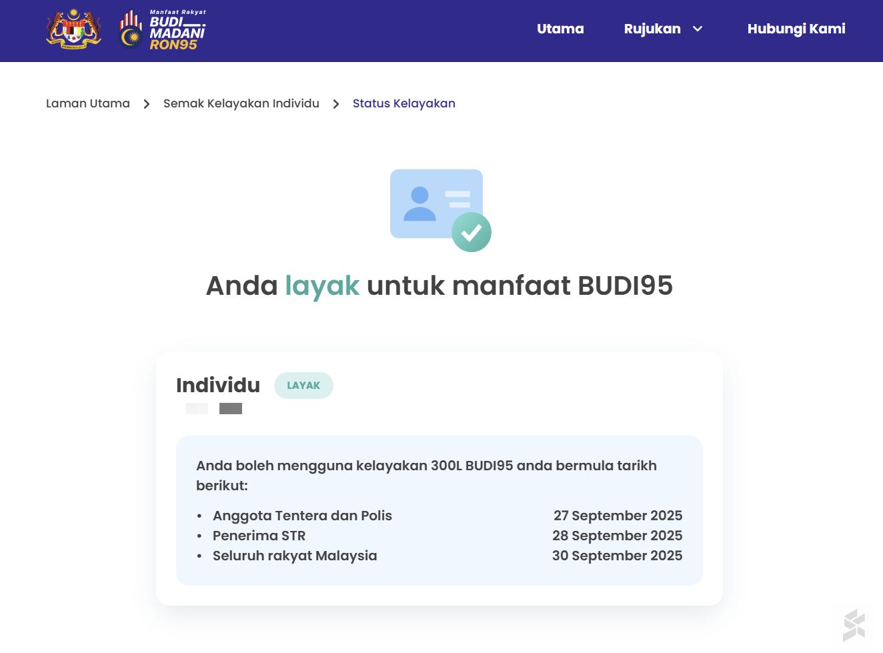
Task: Click the watermark logo in the bottom corner
Action: coord(854,626)
